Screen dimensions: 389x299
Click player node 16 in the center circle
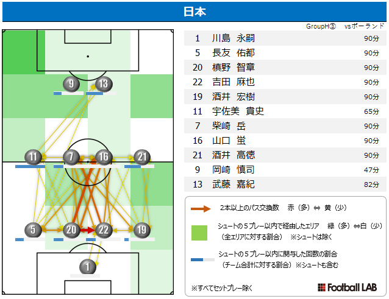click(104, 157)
